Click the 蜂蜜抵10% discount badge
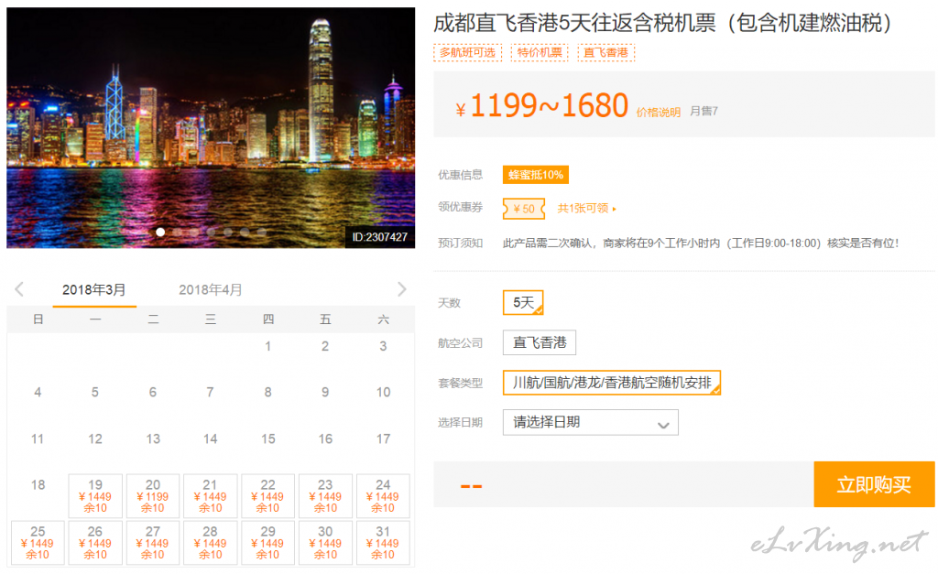Image resolution: width=938 pixels, height=574 pixels. click(x=535, y=175)
